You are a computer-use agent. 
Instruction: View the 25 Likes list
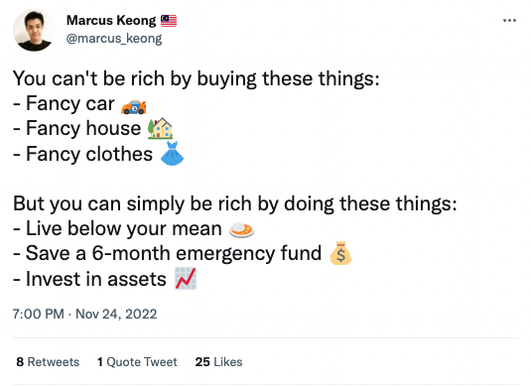pos(218,362)
